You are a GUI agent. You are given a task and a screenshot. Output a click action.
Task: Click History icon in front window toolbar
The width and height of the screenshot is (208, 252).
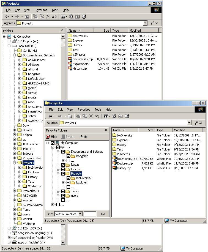click(x=127, y=116)
